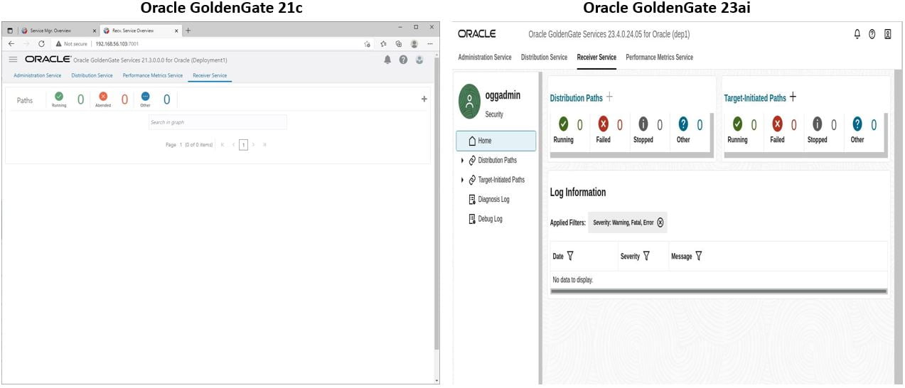Screen dimensions: 905x388
Task: Reload page with browser refresh icon
Action: (41, 43)
